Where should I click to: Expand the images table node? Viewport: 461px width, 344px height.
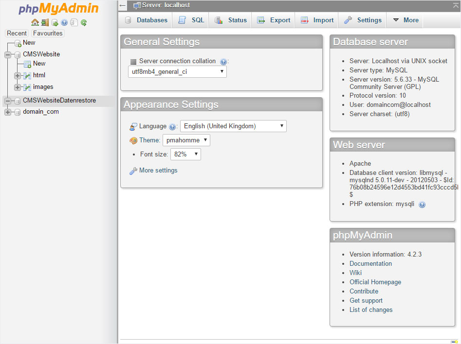click(x=18, y=87)
